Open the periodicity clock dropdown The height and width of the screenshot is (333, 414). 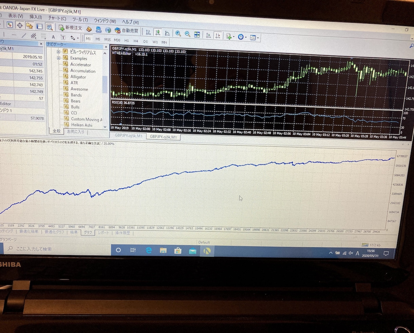tap(242, 37)
